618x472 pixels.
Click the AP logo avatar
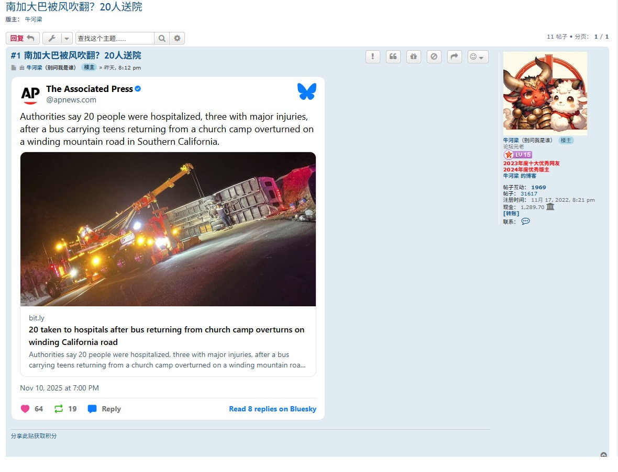pyautogui.click(x=30, y=95)
